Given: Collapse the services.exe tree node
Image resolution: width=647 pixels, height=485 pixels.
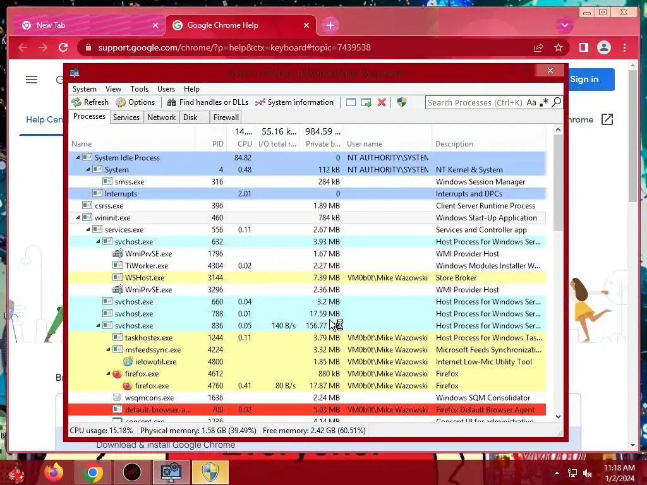Looking at the screenshot, I should [88, 229].
